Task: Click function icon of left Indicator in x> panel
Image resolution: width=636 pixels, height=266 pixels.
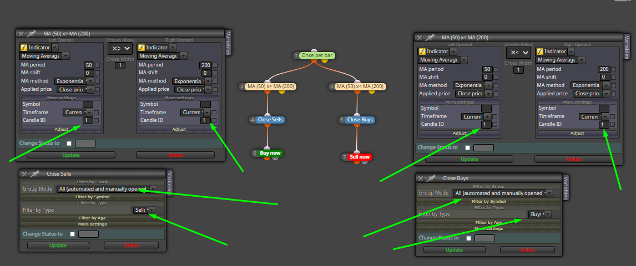Action: pos(24,48)
